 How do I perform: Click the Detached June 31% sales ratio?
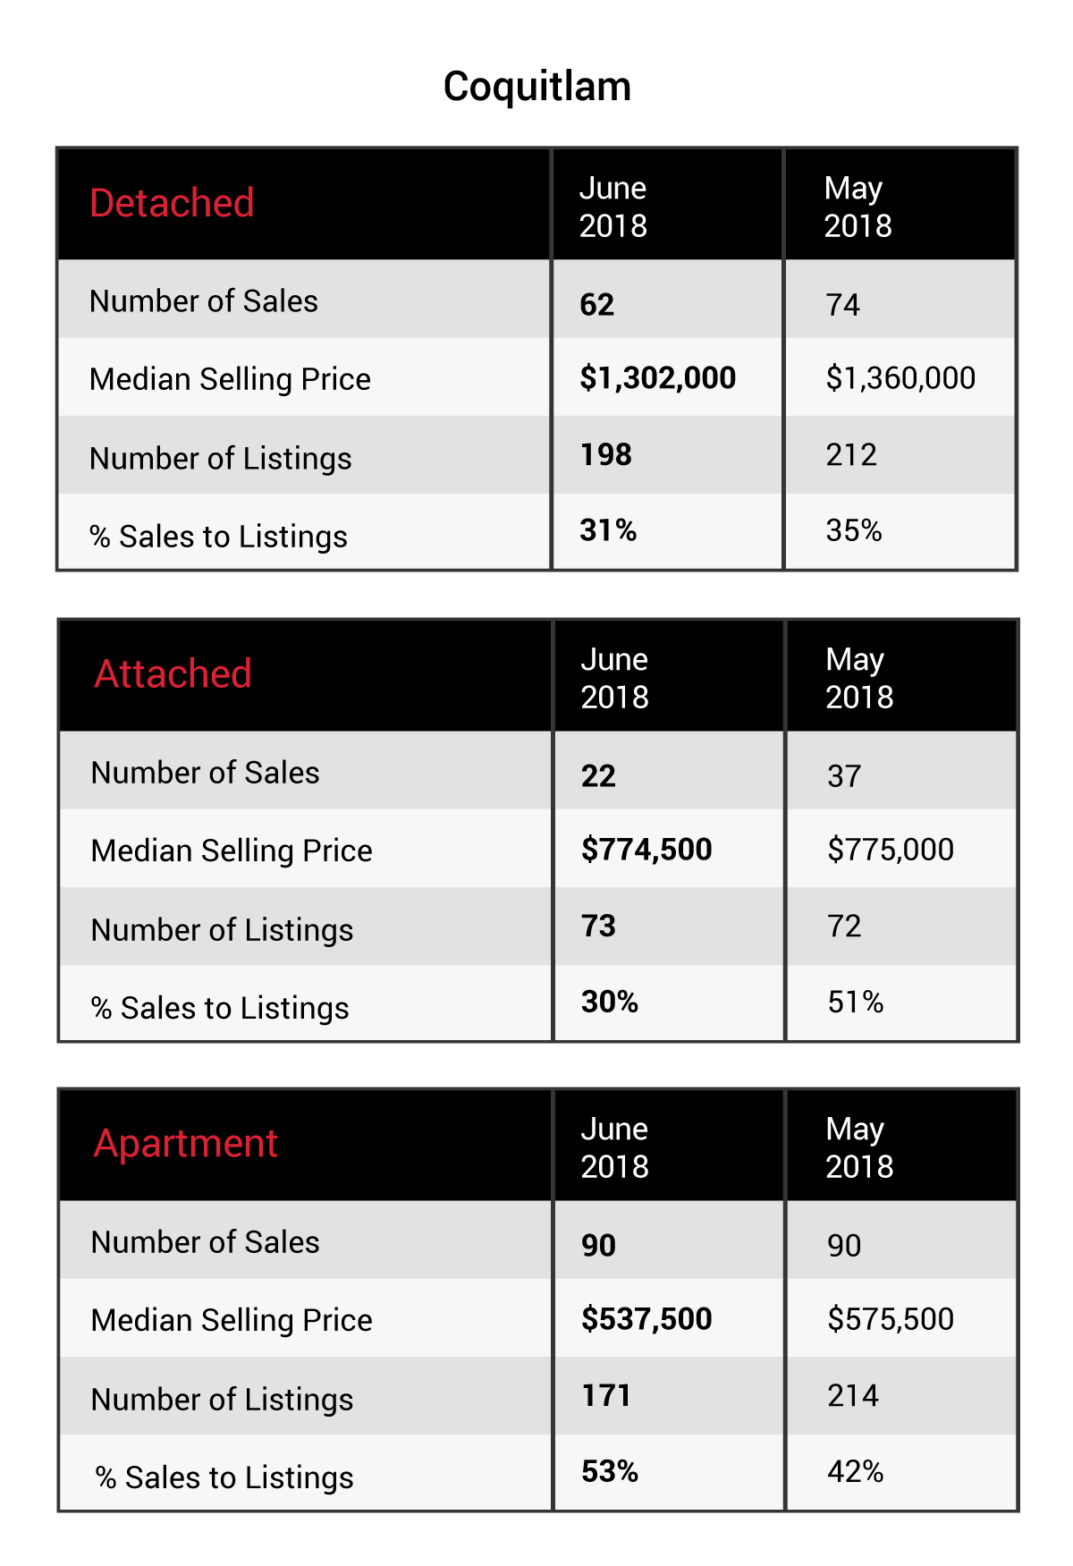pos(608,530)
